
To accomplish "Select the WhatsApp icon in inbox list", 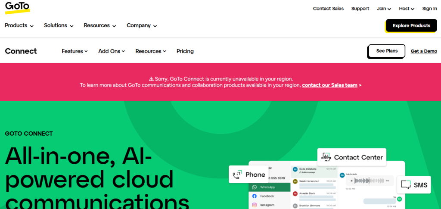I will pos(255,187).
